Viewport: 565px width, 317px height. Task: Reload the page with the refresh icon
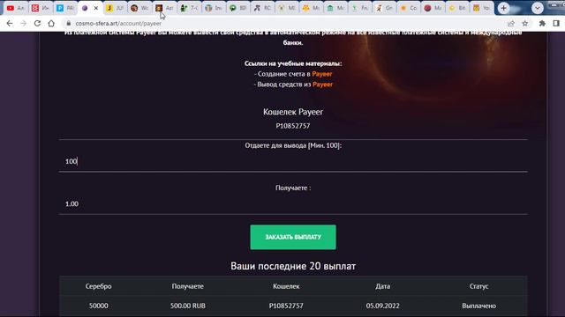(37, 24)
